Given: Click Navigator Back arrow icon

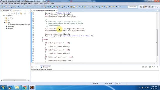Looking at the screenshot, I should point(9,13).
